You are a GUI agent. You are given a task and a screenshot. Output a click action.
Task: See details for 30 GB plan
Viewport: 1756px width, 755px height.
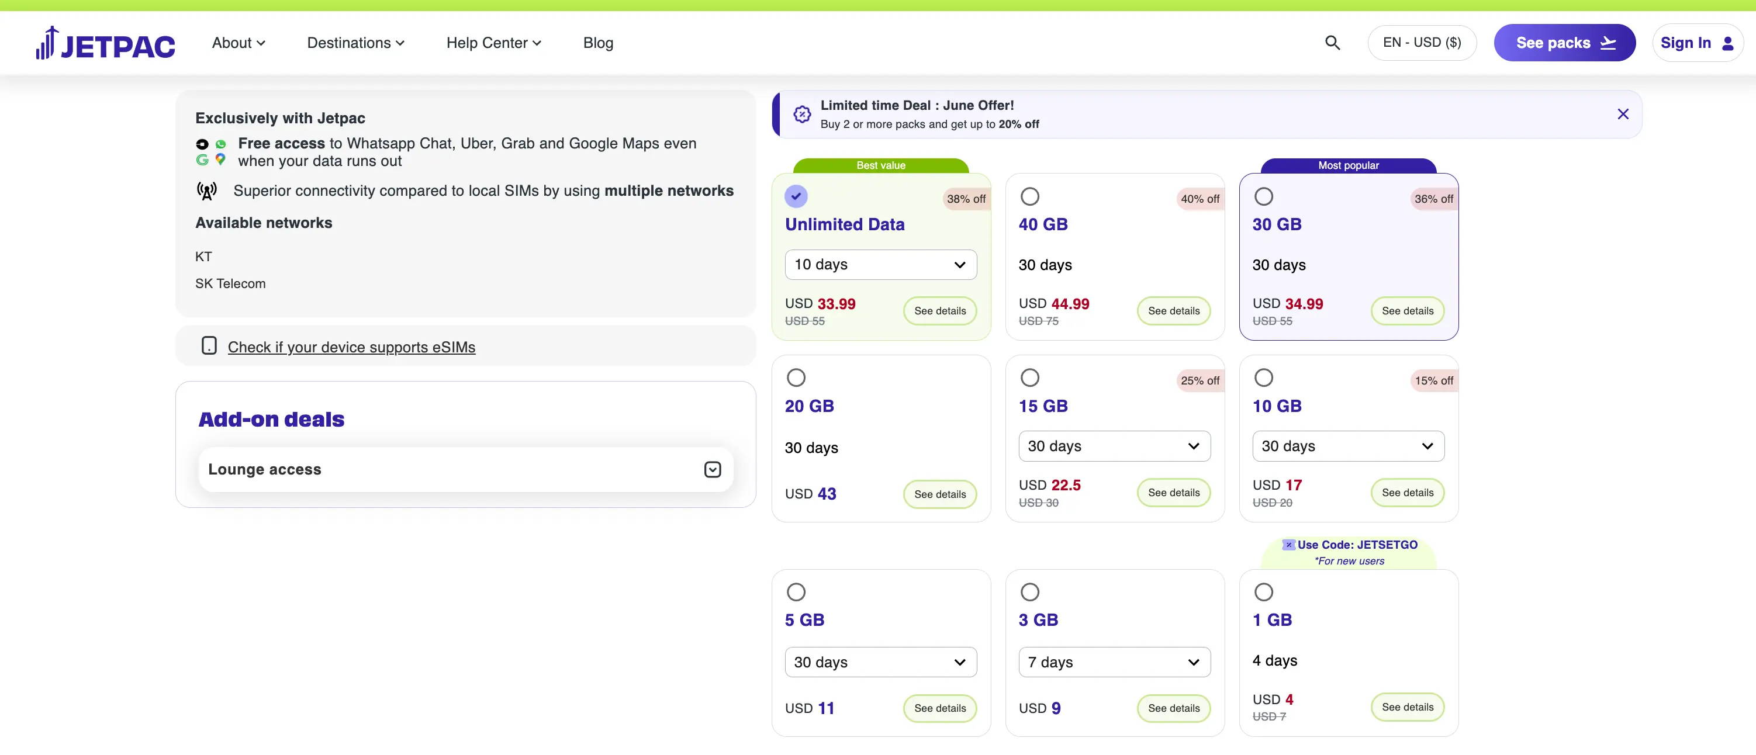pos(1407,311)
